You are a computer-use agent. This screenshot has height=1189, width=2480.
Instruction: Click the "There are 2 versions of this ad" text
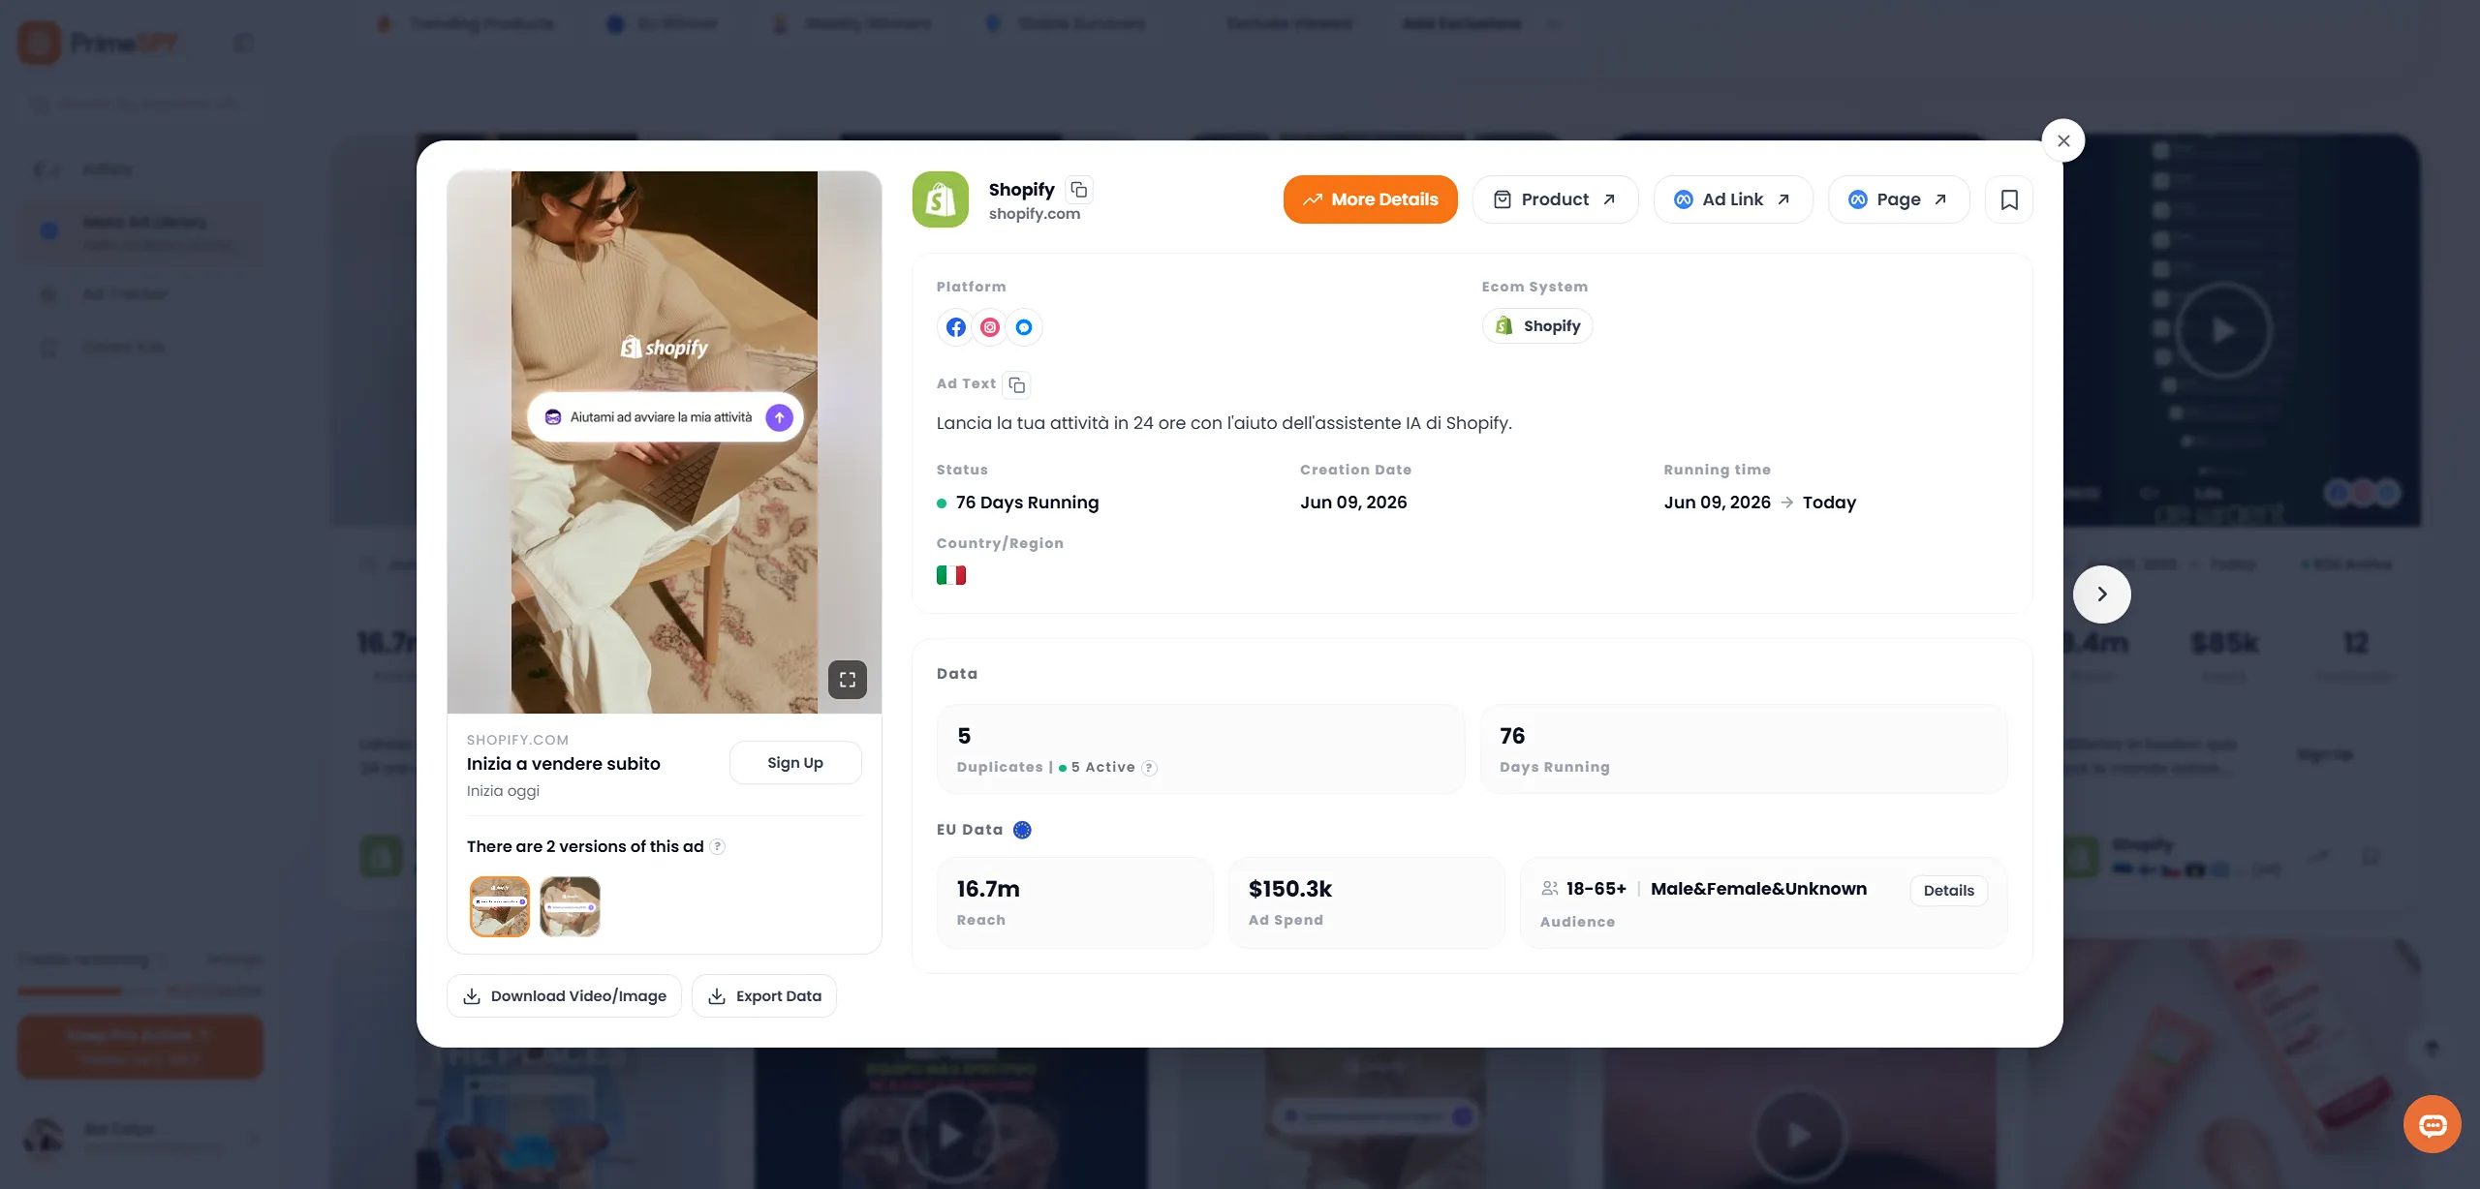click(x=585, y=846)
